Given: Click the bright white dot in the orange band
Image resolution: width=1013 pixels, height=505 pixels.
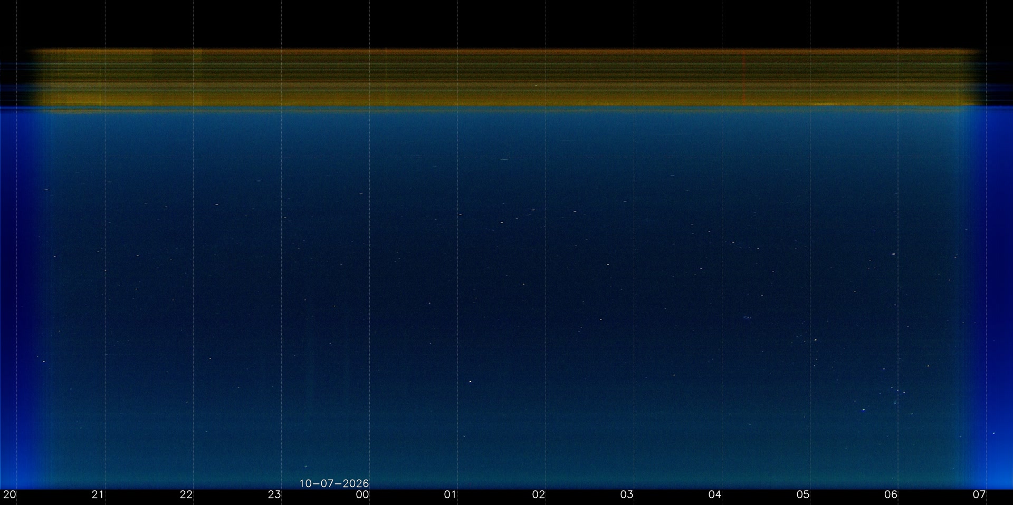Looking at the screenshot, I should (536, 85).
